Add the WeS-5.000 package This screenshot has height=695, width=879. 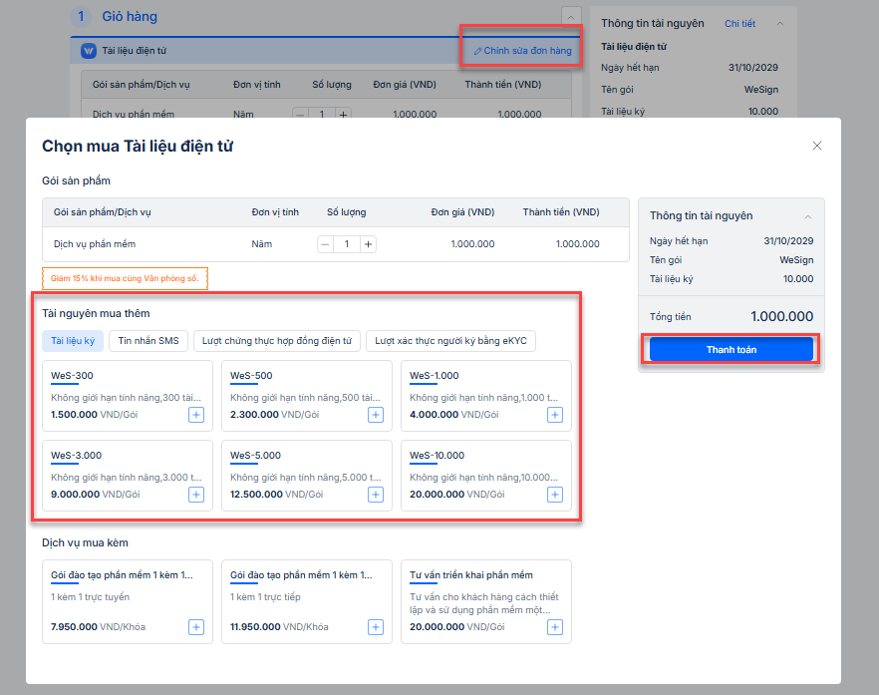pos(375,495)
